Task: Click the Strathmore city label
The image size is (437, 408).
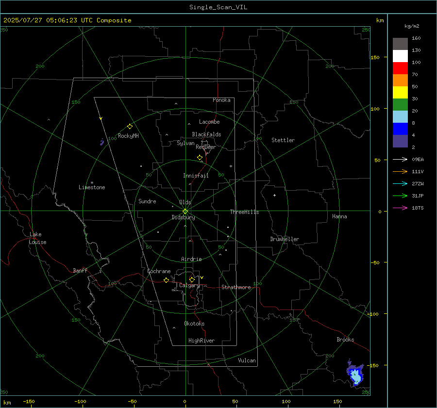Action: point(236,287)
